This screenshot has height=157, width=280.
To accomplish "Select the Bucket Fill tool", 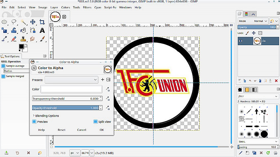I will pos(24,30).
